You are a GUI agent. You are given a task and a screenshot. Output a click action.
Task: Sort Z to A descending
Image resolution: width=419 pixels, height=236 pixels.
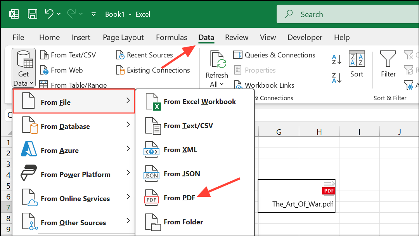click(x=337, y=78)
